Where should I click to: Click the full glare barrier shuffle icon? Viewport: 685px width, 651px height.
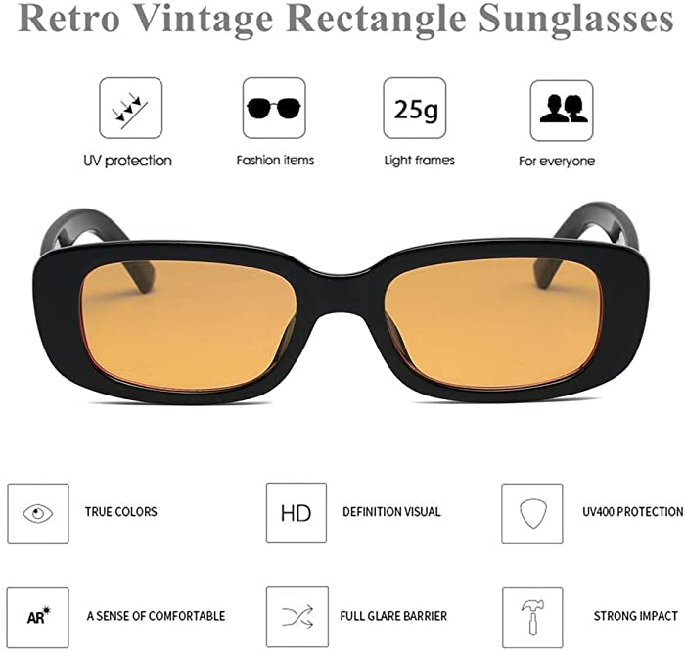click(297, 617)
